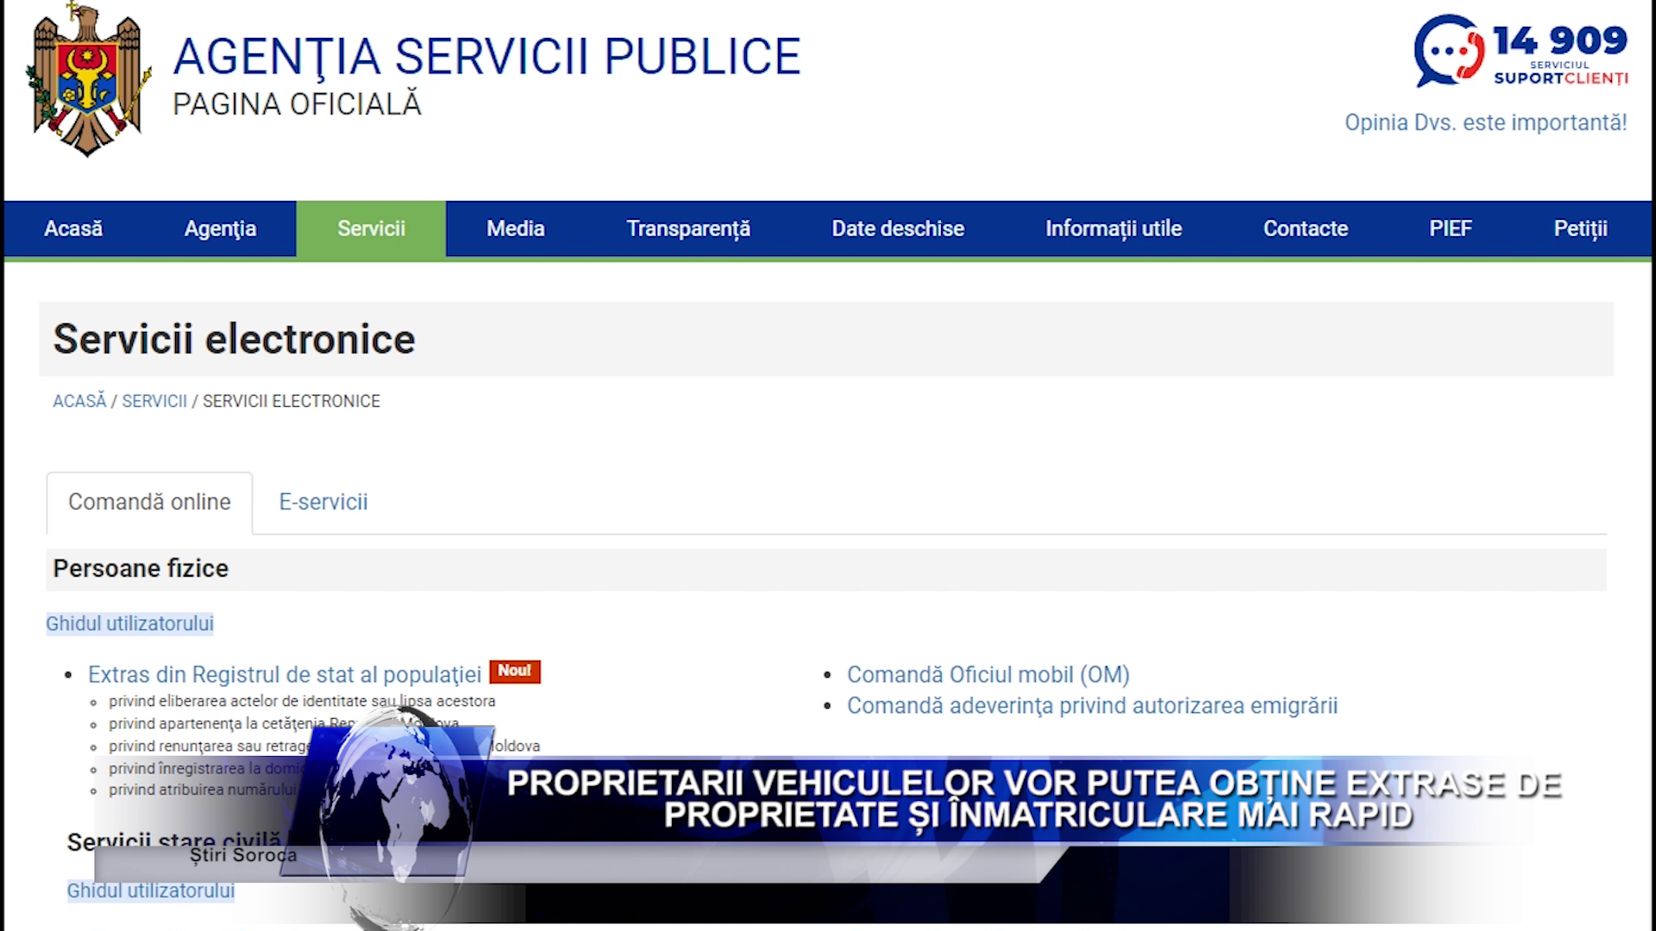Screen dimensions: 1656x931
Task: Open the Agenția menu item
Action: pyautogui.click(x=220, y=228)
